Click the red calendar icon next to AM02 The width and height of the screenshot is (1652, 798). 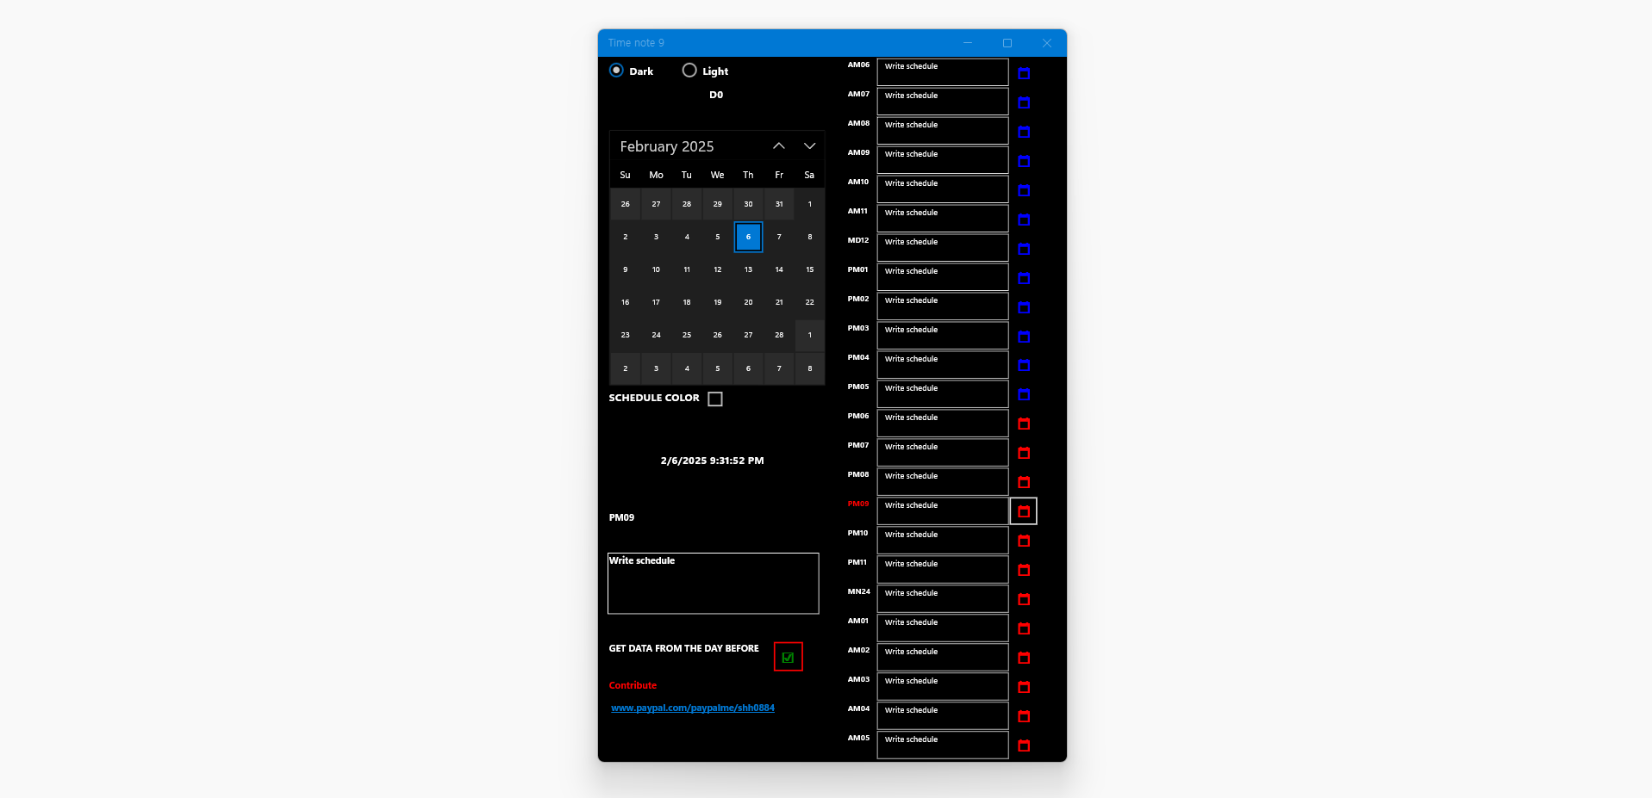coord(1024,659)
